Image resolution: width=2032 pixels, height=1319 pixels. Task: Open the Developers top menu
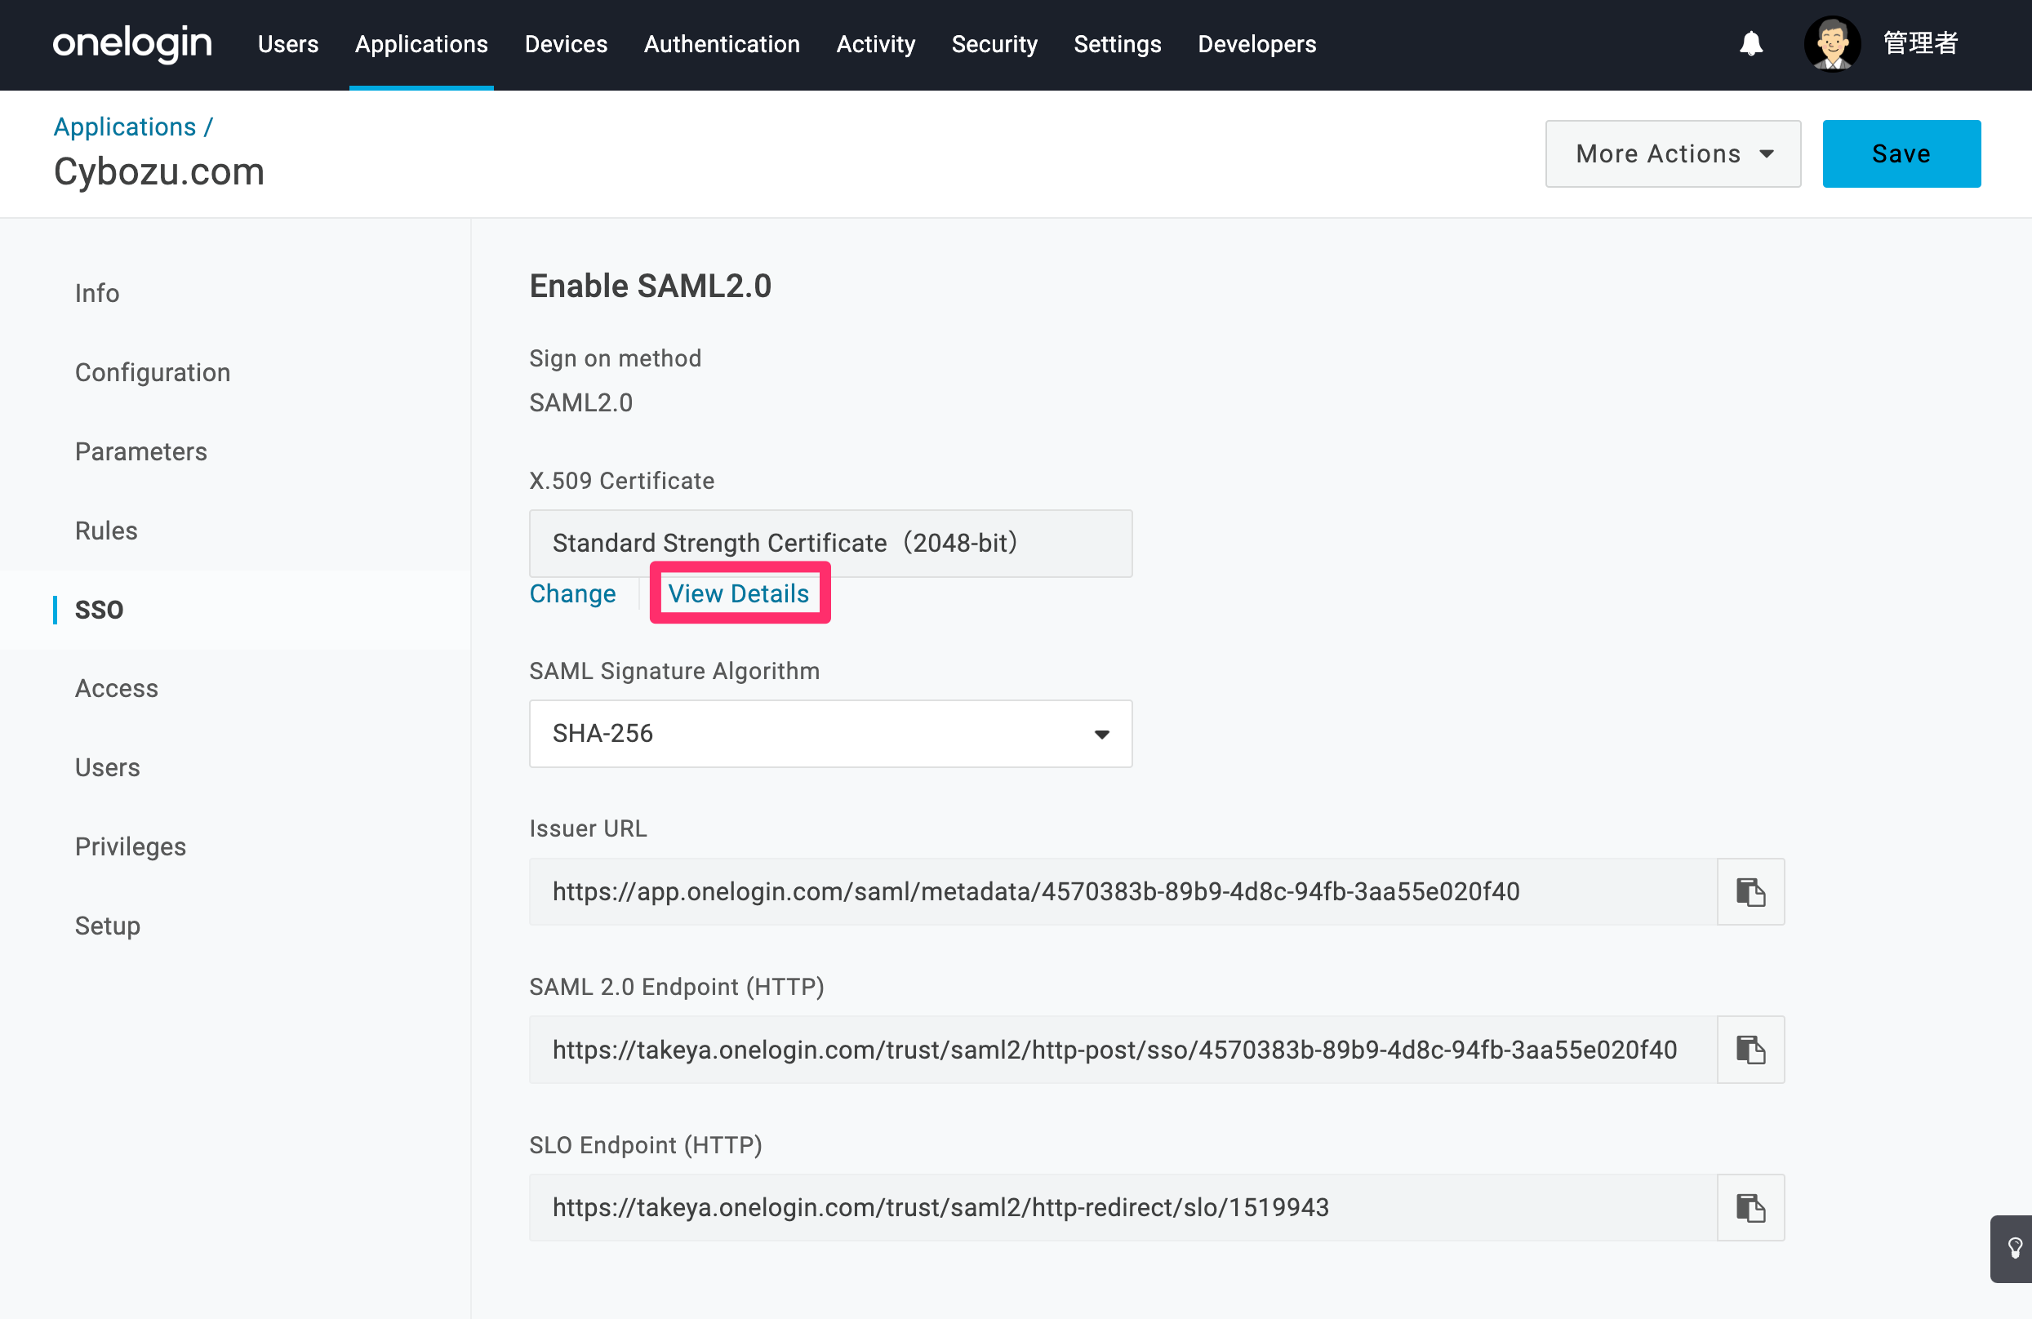coord(1256,44)
